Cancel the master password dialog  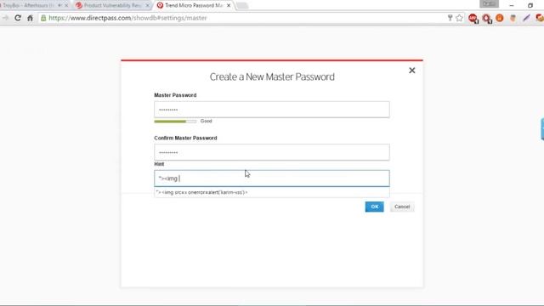click(402, 207)
